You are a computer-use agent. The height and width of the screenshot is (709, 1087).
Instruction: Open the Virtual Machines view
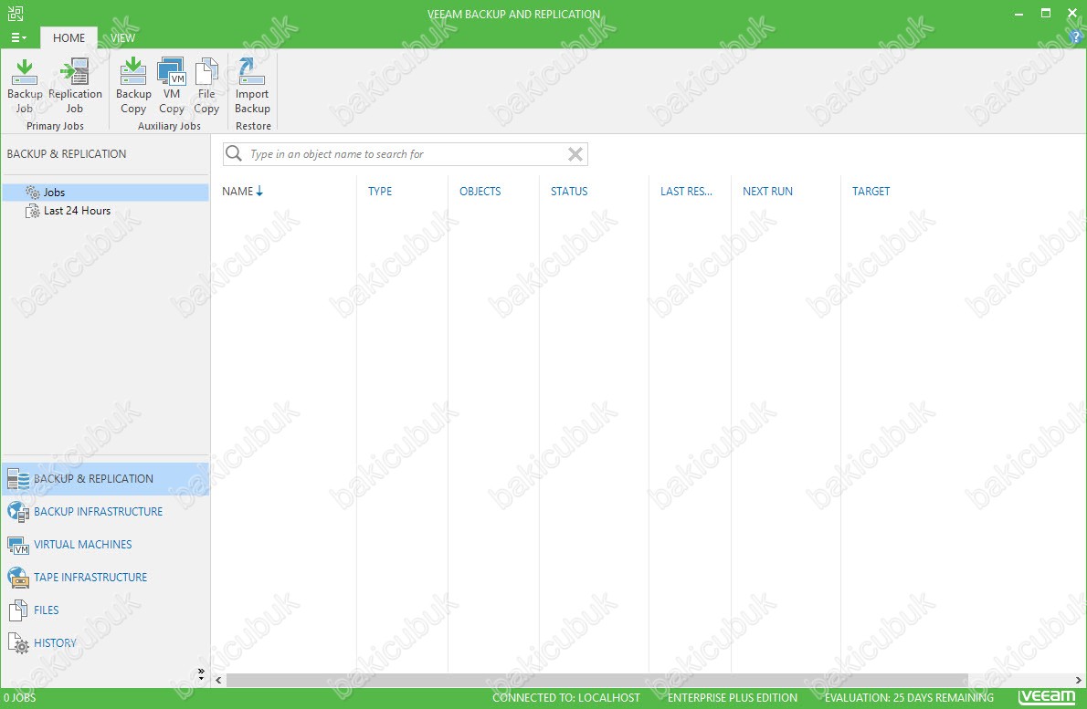(105, 544)
